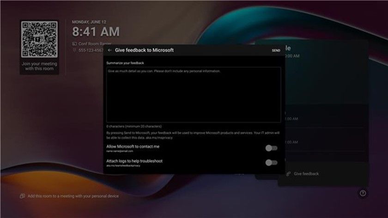Go back using the left arrow icon
388x218 pixels.
click(x=109, y=50)
